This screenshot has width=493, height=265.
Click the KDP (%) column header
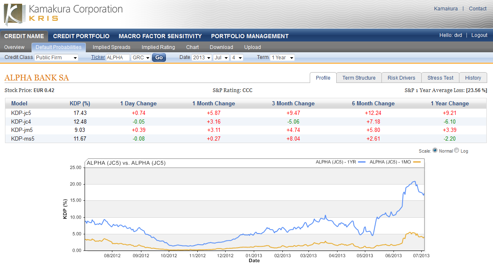pyautogui.click(x=80, y=103)
